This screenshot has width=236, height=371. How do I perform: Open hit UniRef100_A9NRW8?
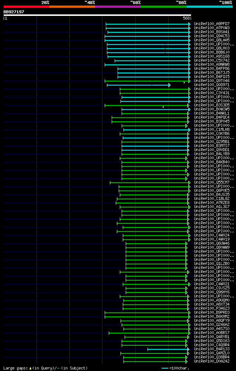click(212, 65)
